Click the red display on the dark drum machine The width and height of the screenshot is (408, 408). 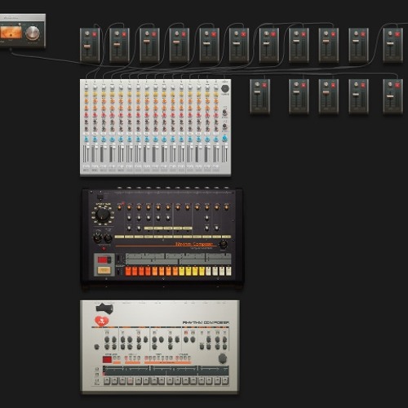tap(103, 259)
